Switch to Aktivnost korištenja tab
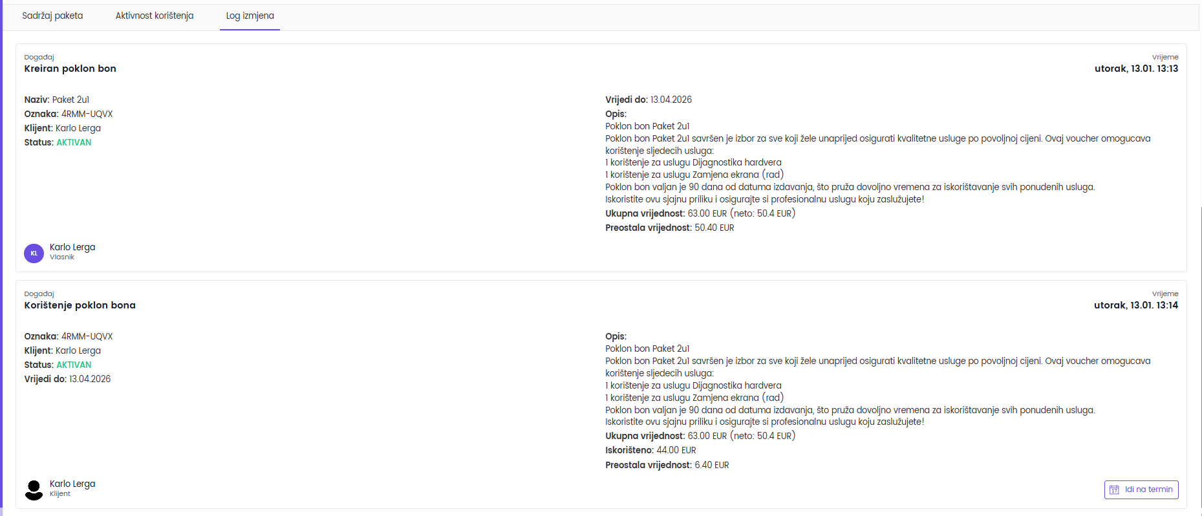Image resolution: width=1202 pixels, height=516 pixels. tap(155, 16)
